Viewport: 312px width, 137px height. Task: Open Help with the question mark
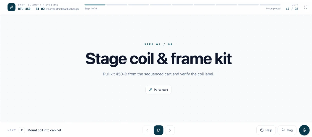click(266, 130)
